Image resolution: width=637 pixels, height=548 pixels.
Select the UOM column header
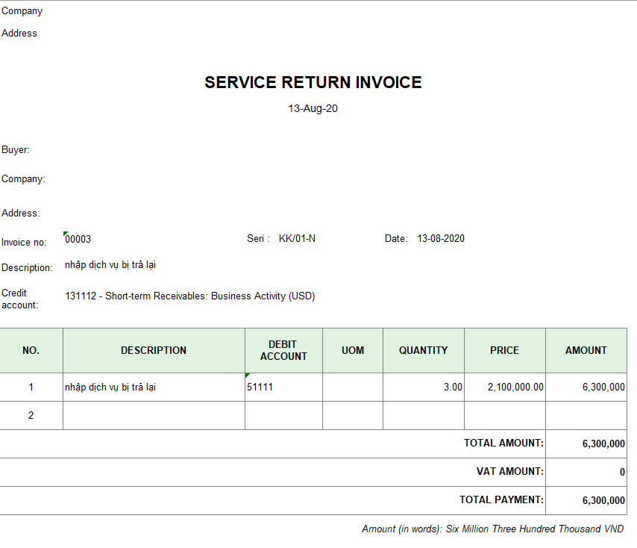tap(353, 350)
